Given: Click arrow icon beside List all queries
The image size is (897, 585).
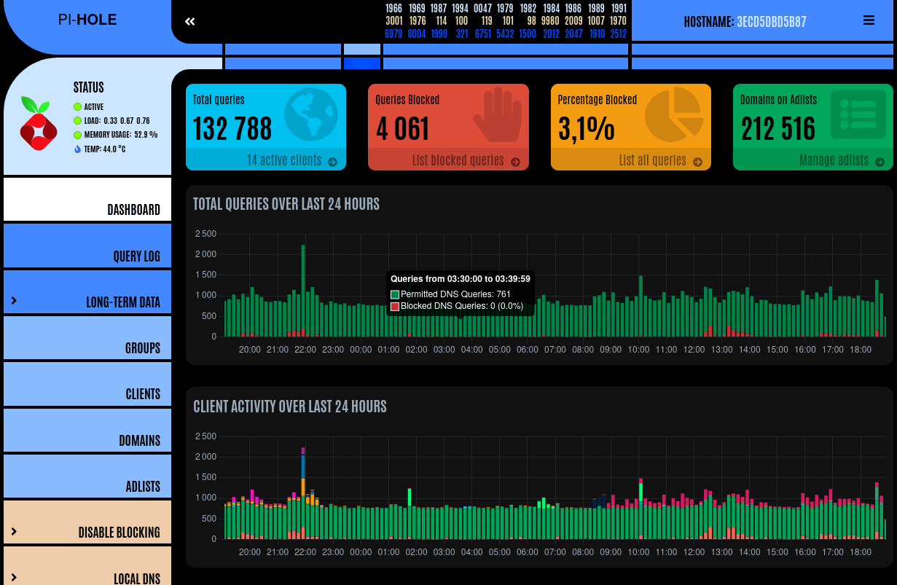Looking at the screenshot, I should point(698,162).
